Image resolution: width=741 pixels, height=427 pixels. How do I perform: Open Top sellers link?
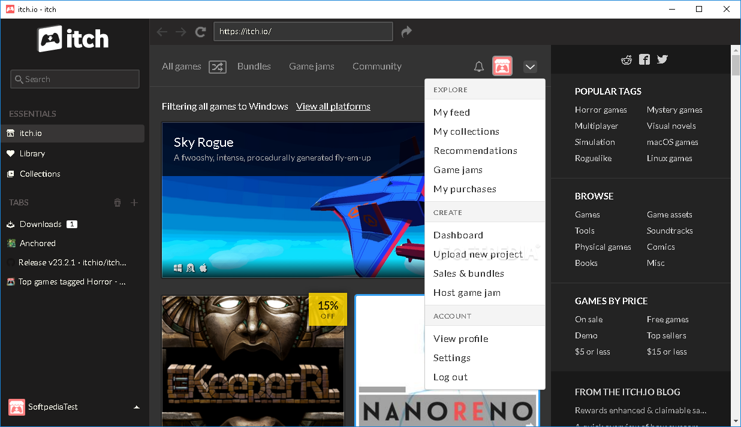[x=667, y=336]
